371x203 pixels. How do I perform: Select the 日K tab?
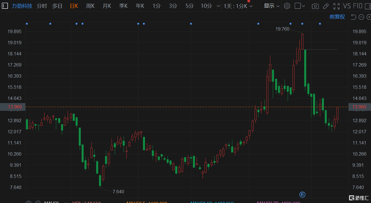74,6
